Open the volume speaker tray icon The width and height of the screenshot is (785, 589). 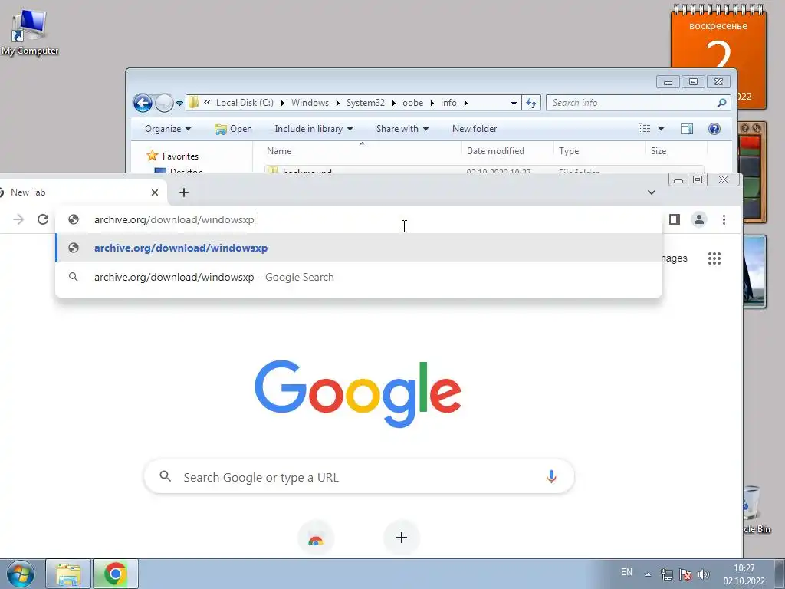[x=704, y=574]
